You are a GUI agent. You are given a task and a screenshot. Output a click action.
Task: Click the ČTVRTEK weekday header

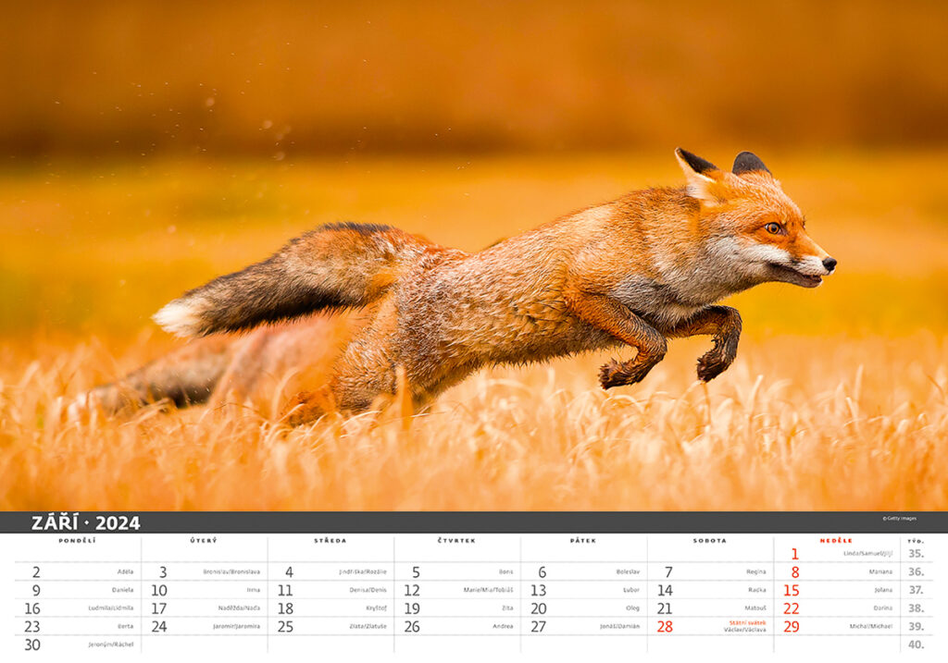(x=456, y=540)
